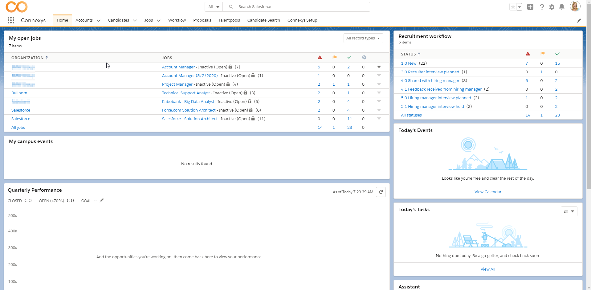Open the favorites list dropdown arrow

[x=520, y=7]
